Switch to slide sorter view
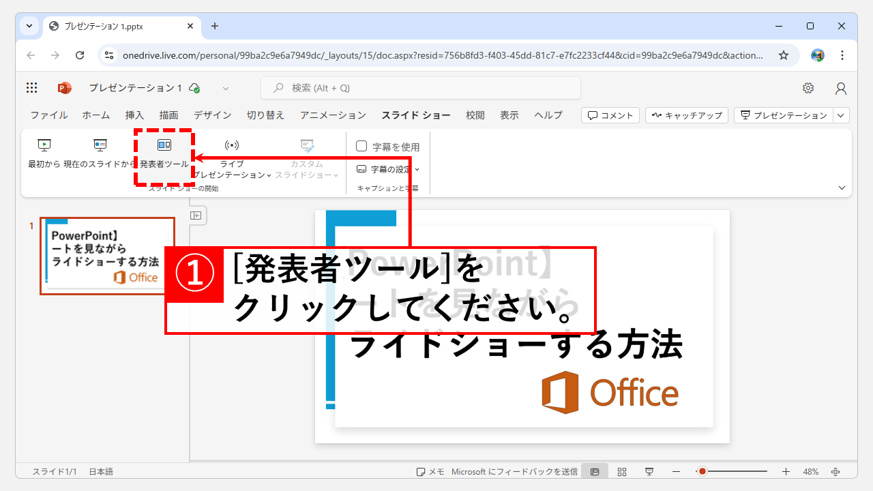873x491 pixels. point(622,472)
